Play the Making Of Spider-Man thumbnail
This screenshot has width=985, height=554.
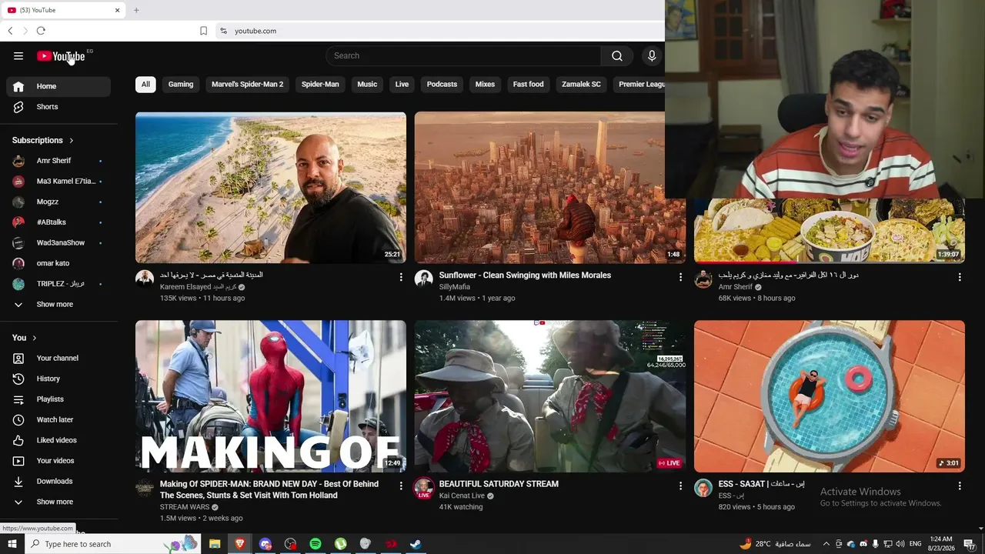(271, 396)
